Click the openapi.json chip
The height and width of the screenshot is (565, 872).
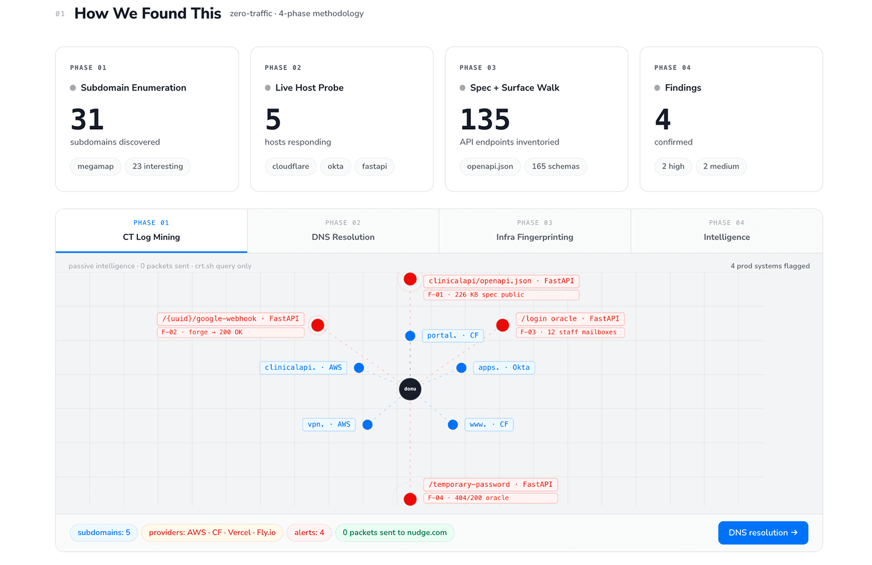490,167
